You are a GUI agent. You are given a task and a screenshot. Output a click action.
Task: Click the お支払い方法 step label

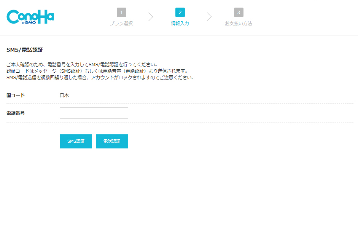pyautogui.click(x=239, y=23)
